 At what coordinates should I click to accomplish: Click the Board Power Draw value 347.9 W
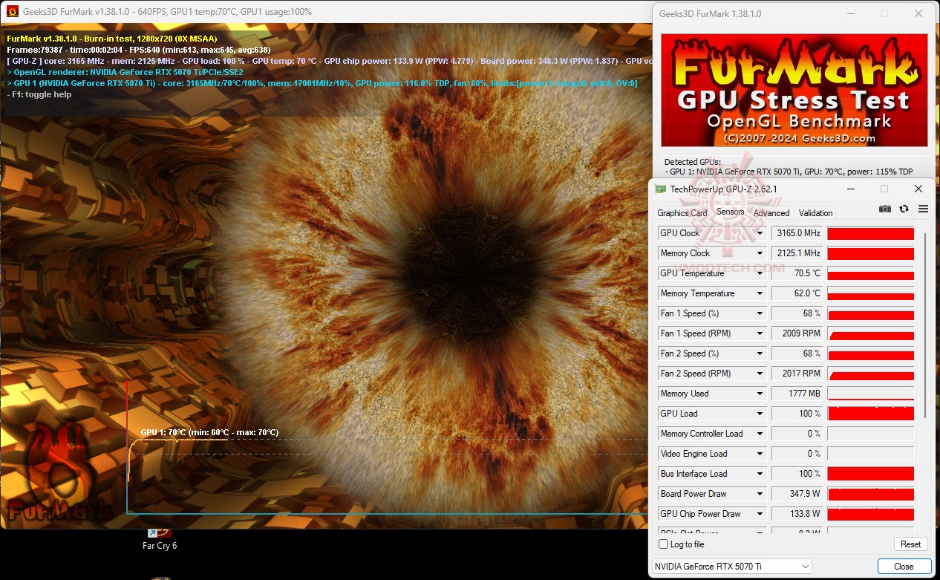(x=797, y=494)
